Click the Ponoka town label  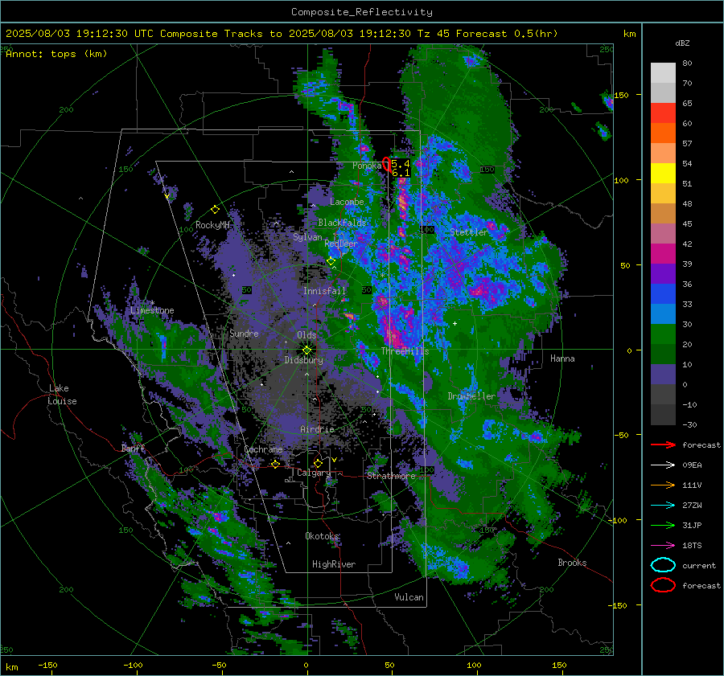(x=367, y=166)
